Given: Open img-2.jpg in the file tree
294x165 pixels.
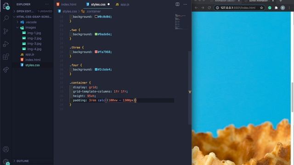Looking at the screenshot, I should (34, 38).
